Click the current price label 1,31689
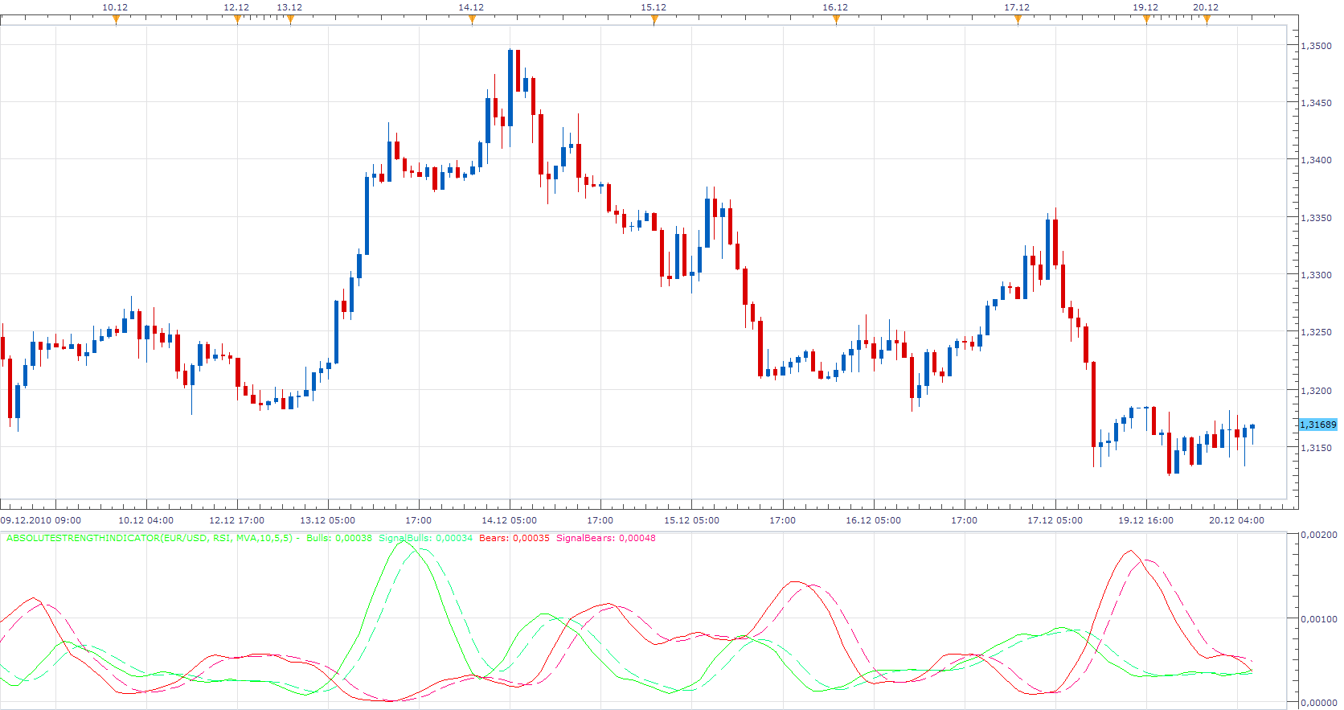 1318,425
